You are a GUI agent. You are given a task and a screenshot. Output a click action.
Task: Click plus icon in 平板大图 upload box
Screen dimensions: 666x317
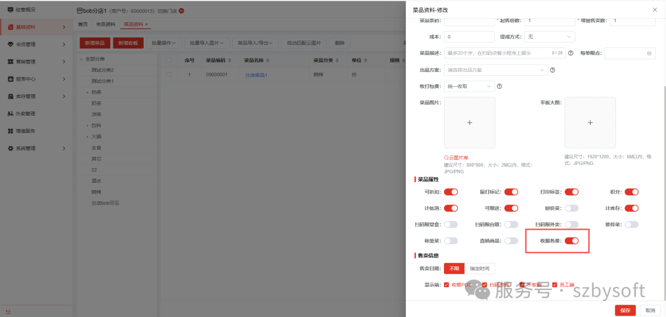click(590, 122)
